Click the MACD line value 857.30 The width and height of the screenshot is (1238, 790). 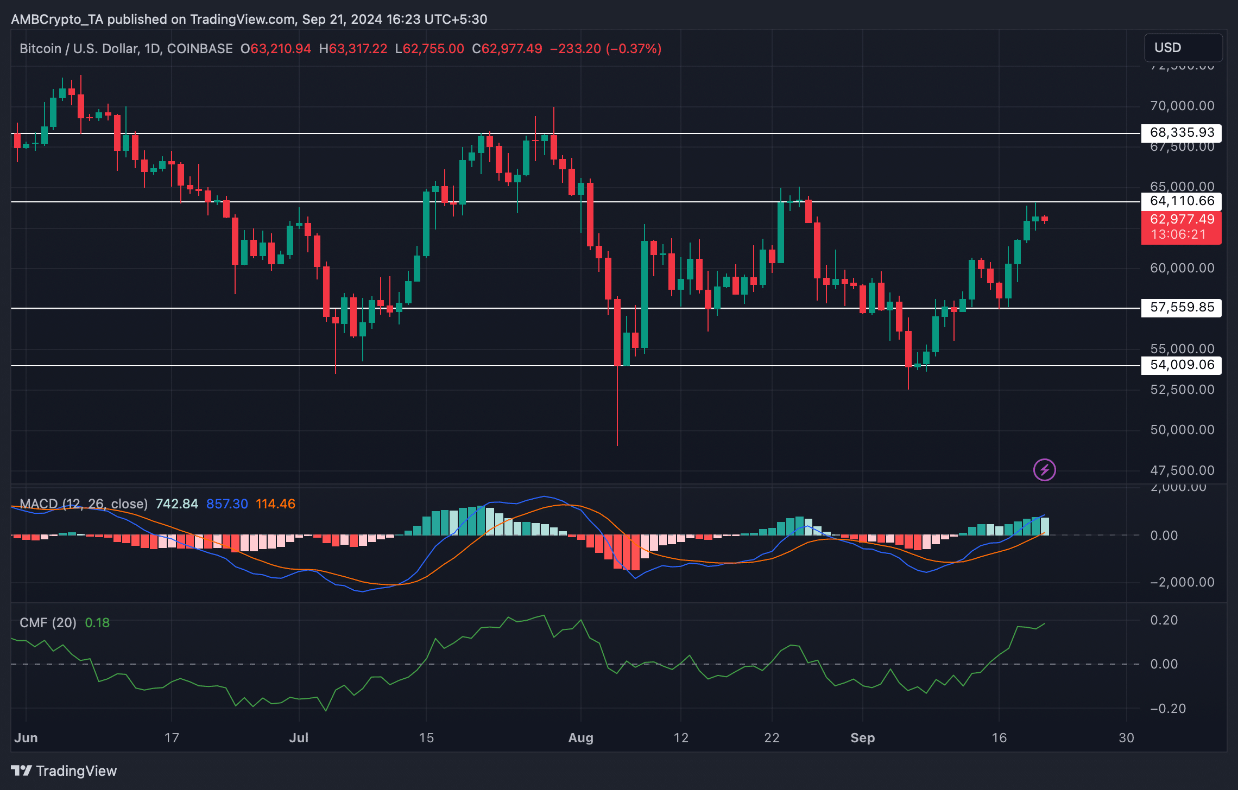click(227, 504)
